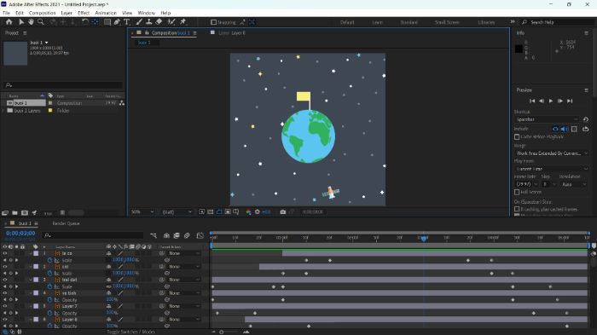The height and width of the screenshot is (335, 597).
Task: Click the color channel icon below the viewer
Action: (x=248, y=211)
